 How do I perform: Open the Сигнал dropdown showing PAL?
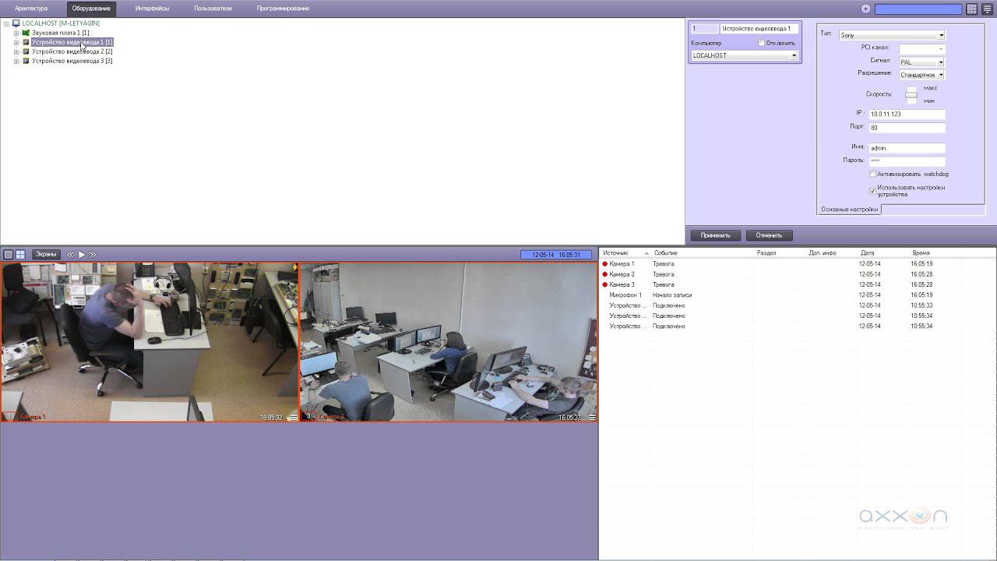point(921,62)
